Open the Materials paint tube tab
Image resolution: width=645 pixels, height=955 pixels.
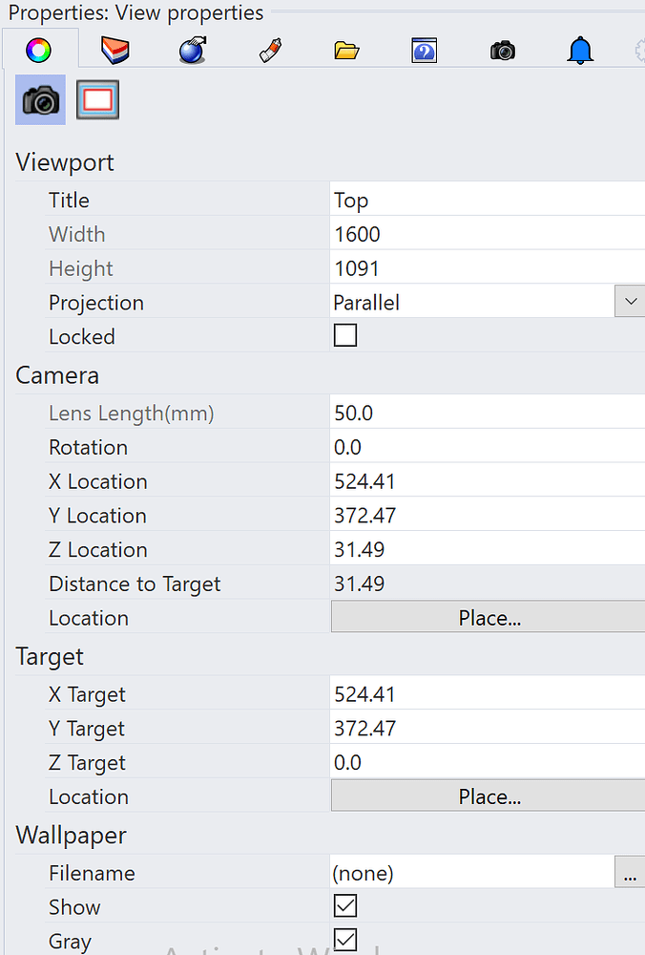tap(270, 50)
